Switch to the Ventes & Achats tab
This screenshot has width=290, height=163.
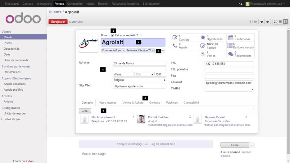(133, 102)
